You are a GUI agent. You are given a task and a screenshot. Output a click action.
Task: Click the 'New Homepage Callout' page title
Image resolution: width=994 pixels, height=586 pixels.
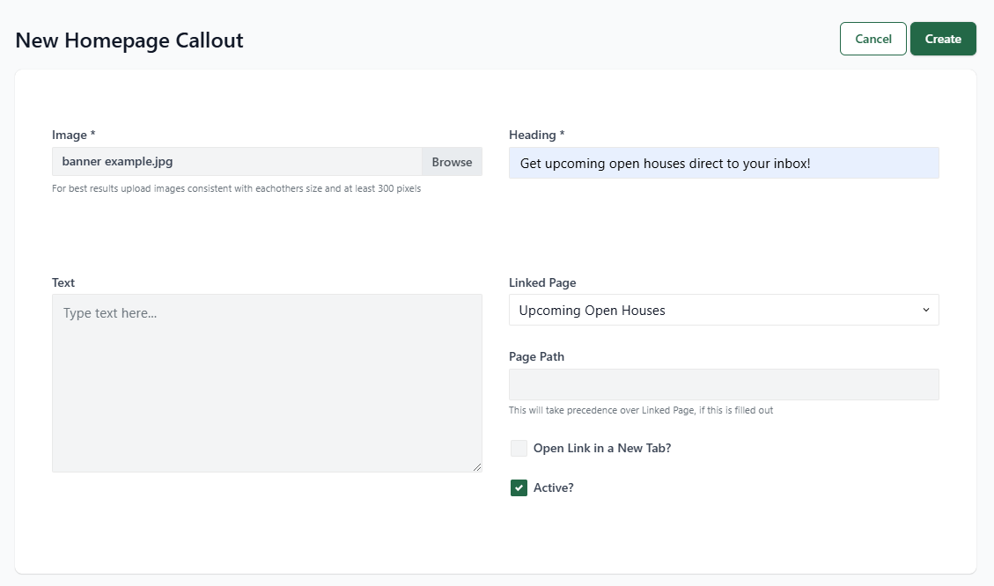click(129, 40)
